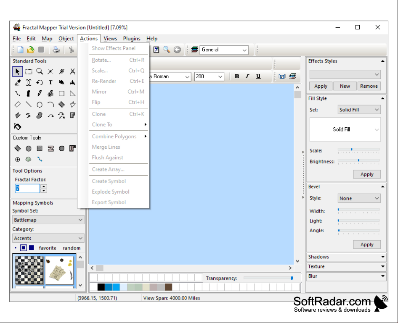Choose the filled gray blob shape tool
The width and height of the screenshot is (398, 323).
point(40,116)
